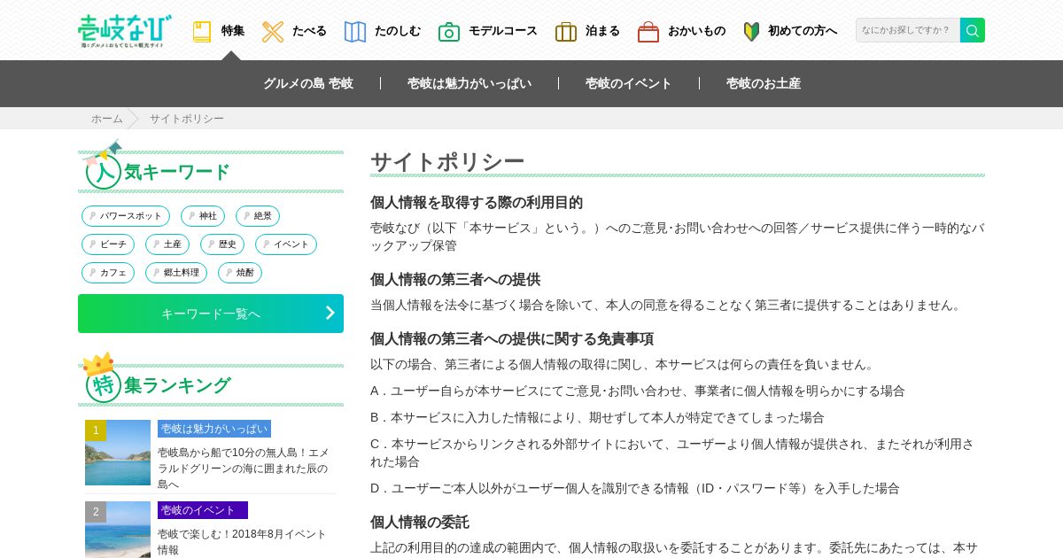Click the blue 壱岐は魅力がいっぱい category label
The image size is (1063, 558).
214,429
